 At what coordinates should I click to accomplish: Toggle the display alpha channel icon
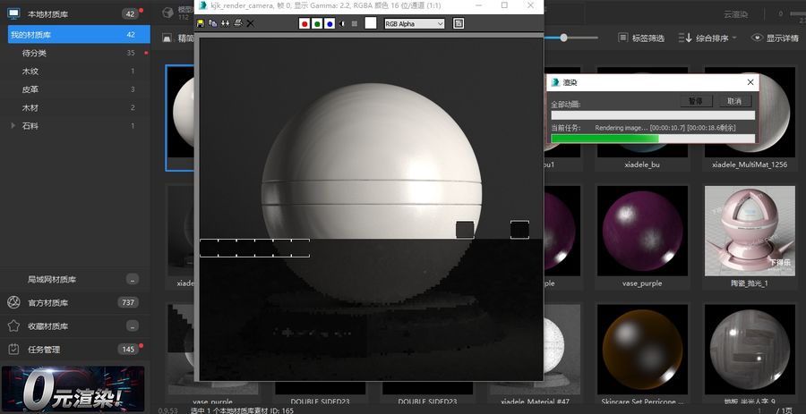click(342, 23)
